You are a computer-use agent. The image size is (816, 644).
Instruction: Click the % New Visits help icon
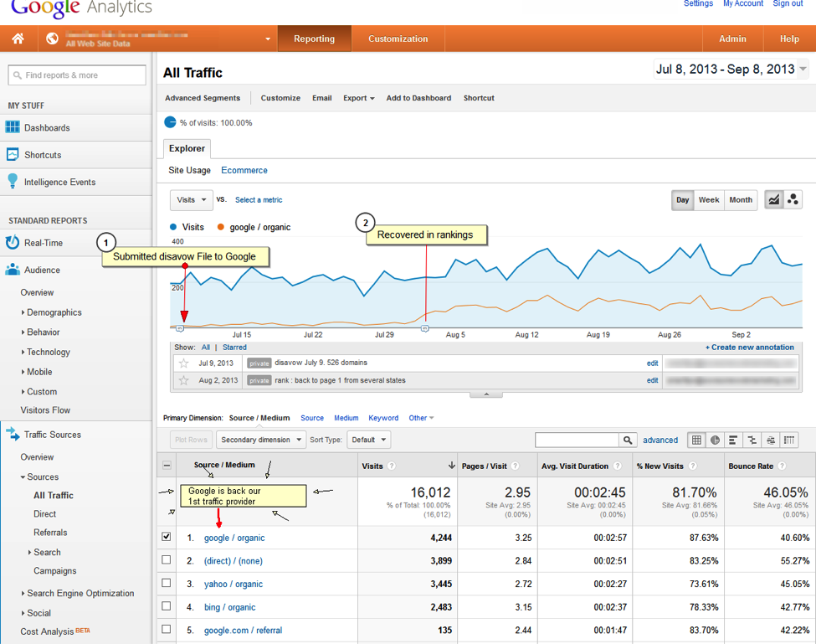[x=693, y=466]
